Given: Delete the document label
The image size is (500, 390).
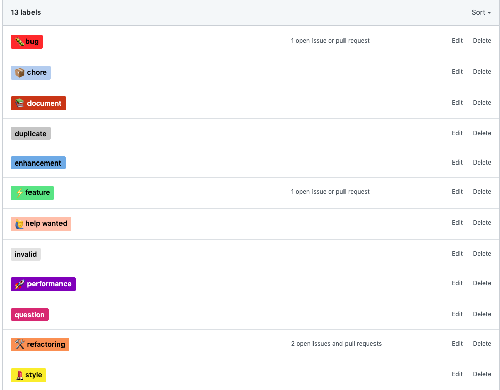Looking at the screenshot, I should 482,102.
